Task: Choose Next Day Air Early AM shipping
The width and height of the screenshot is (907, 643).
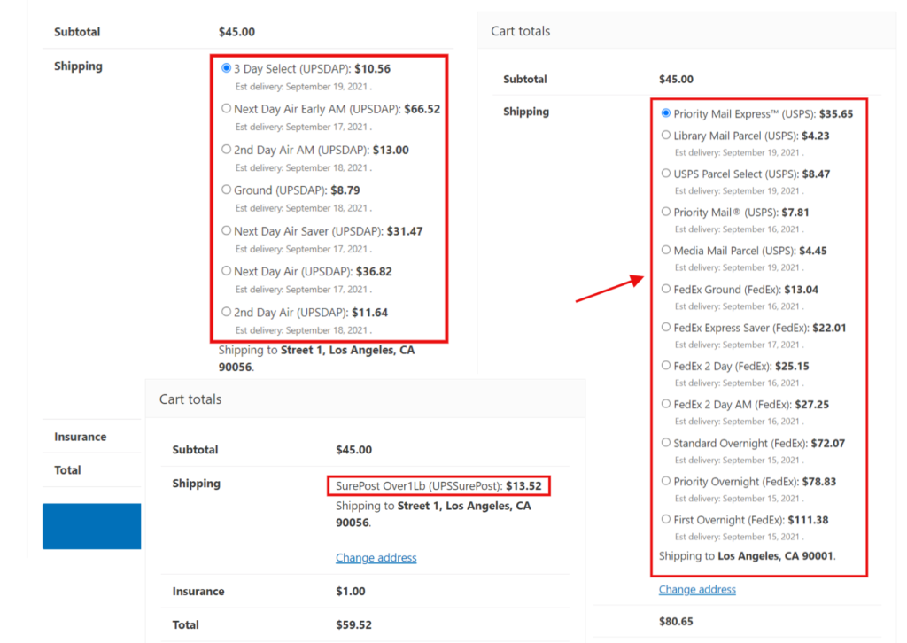Action: click(x=226, y=109)
